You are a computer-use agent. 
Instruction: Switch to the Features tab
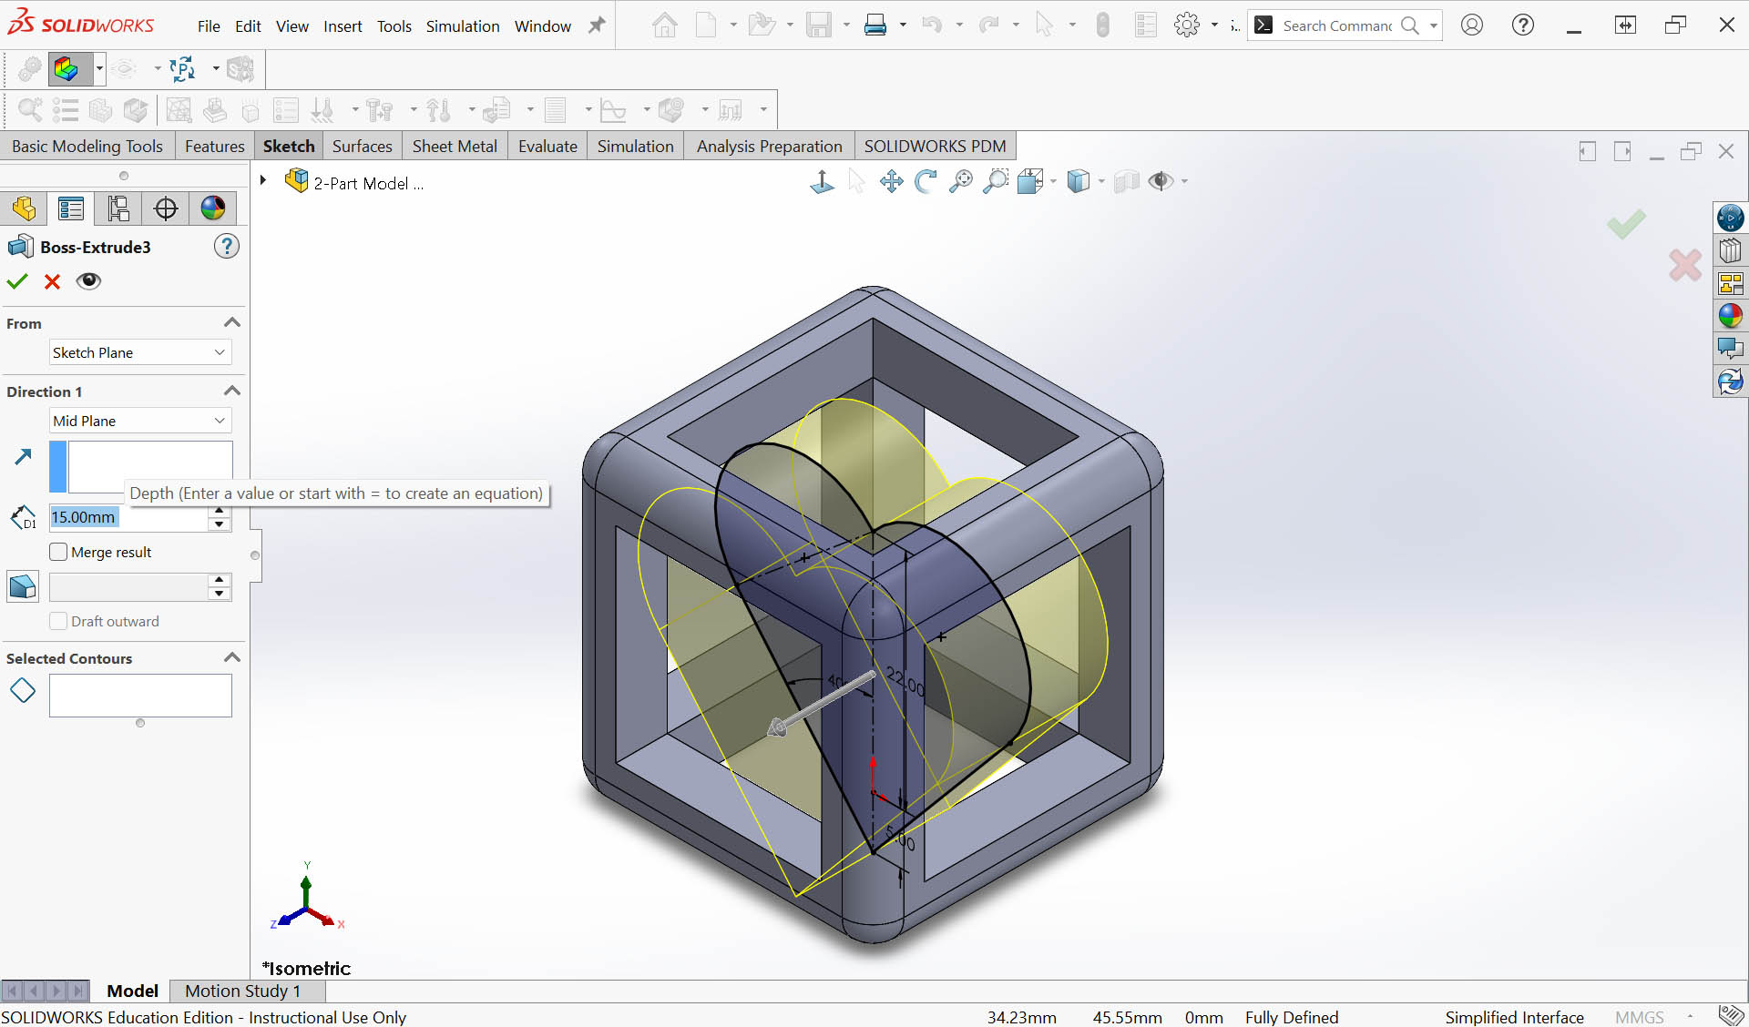click(x=214, y=147)
